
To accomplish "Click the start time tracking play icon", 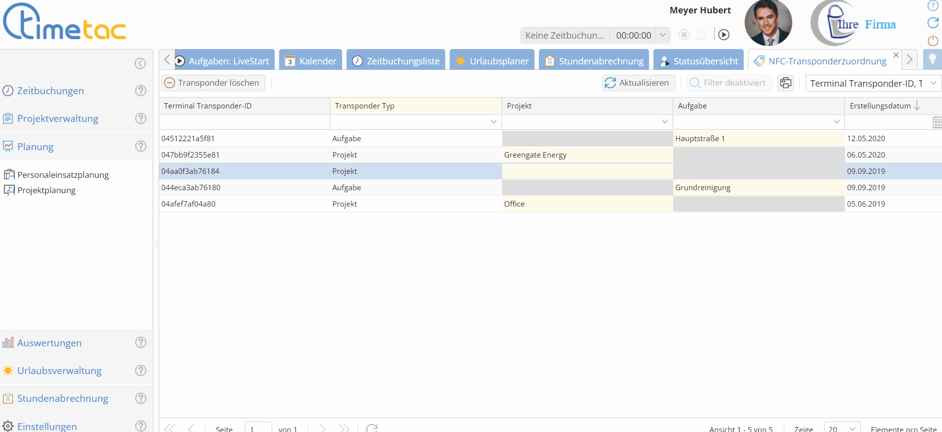I will [x=724, y=35].
